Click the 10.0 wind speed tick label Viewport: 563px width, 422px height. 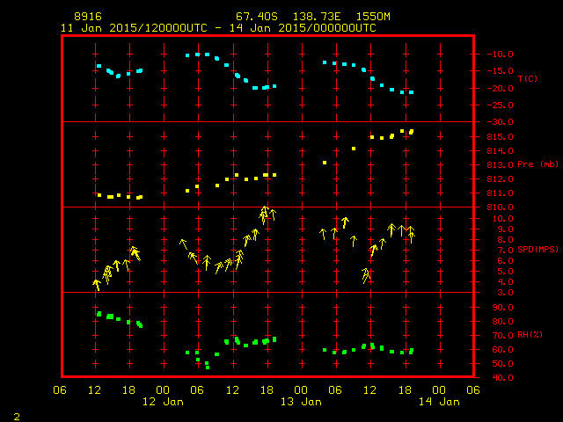[x=502, y=219]
